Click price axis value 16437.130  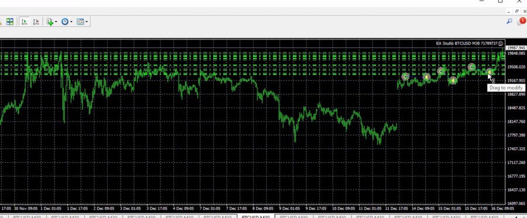coord(516,190)
